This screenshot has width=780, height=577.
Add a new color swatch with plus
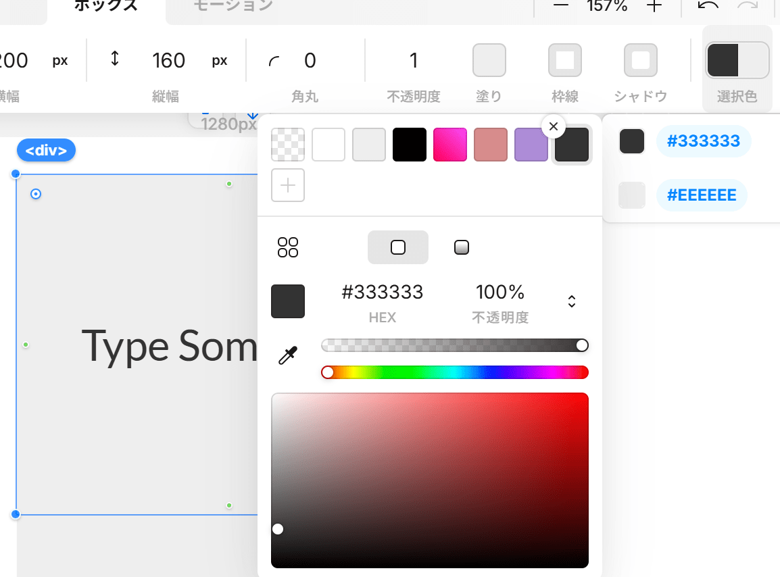288,185
